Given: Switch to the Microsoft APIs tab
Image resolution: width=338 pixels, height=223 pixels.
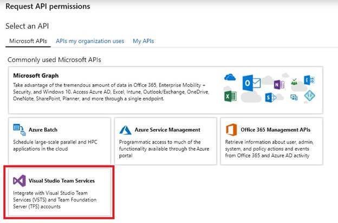Looking at the screenshot, I should coord(28,41).
